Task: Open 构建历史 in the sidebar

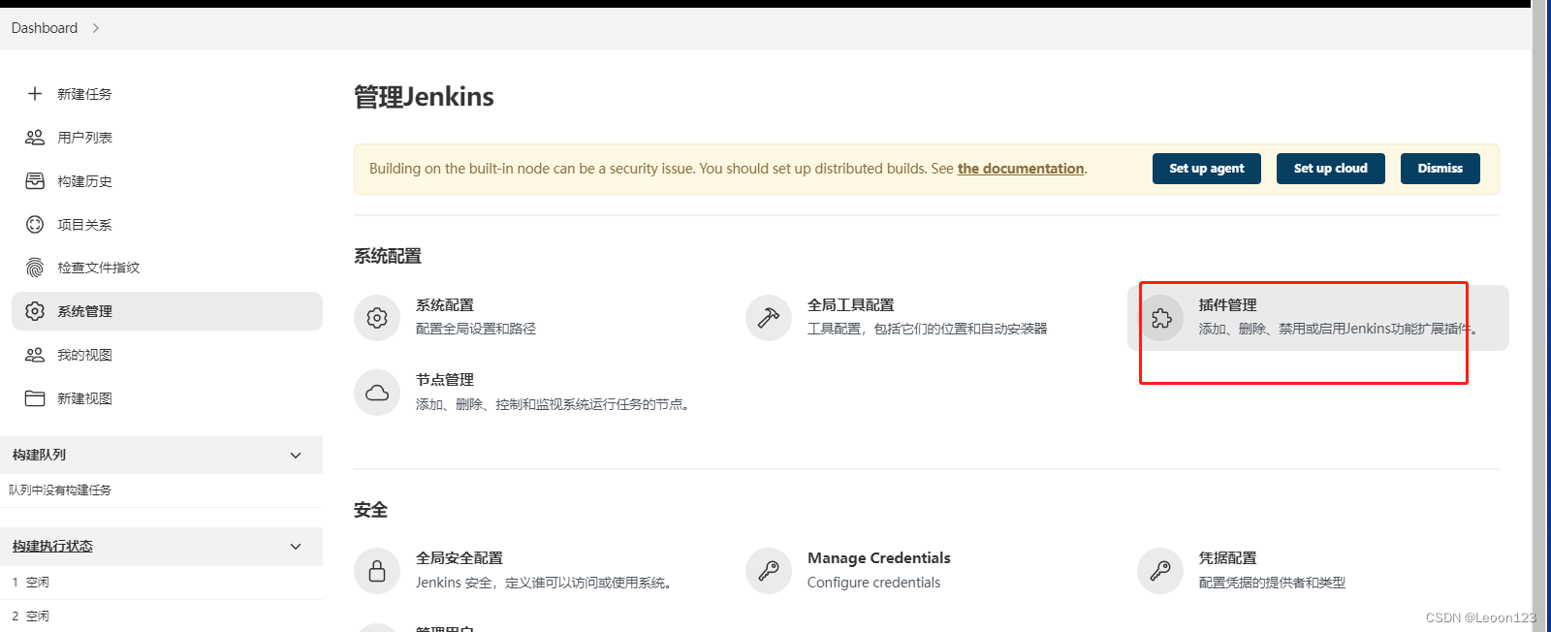Action: pos(167,181)
